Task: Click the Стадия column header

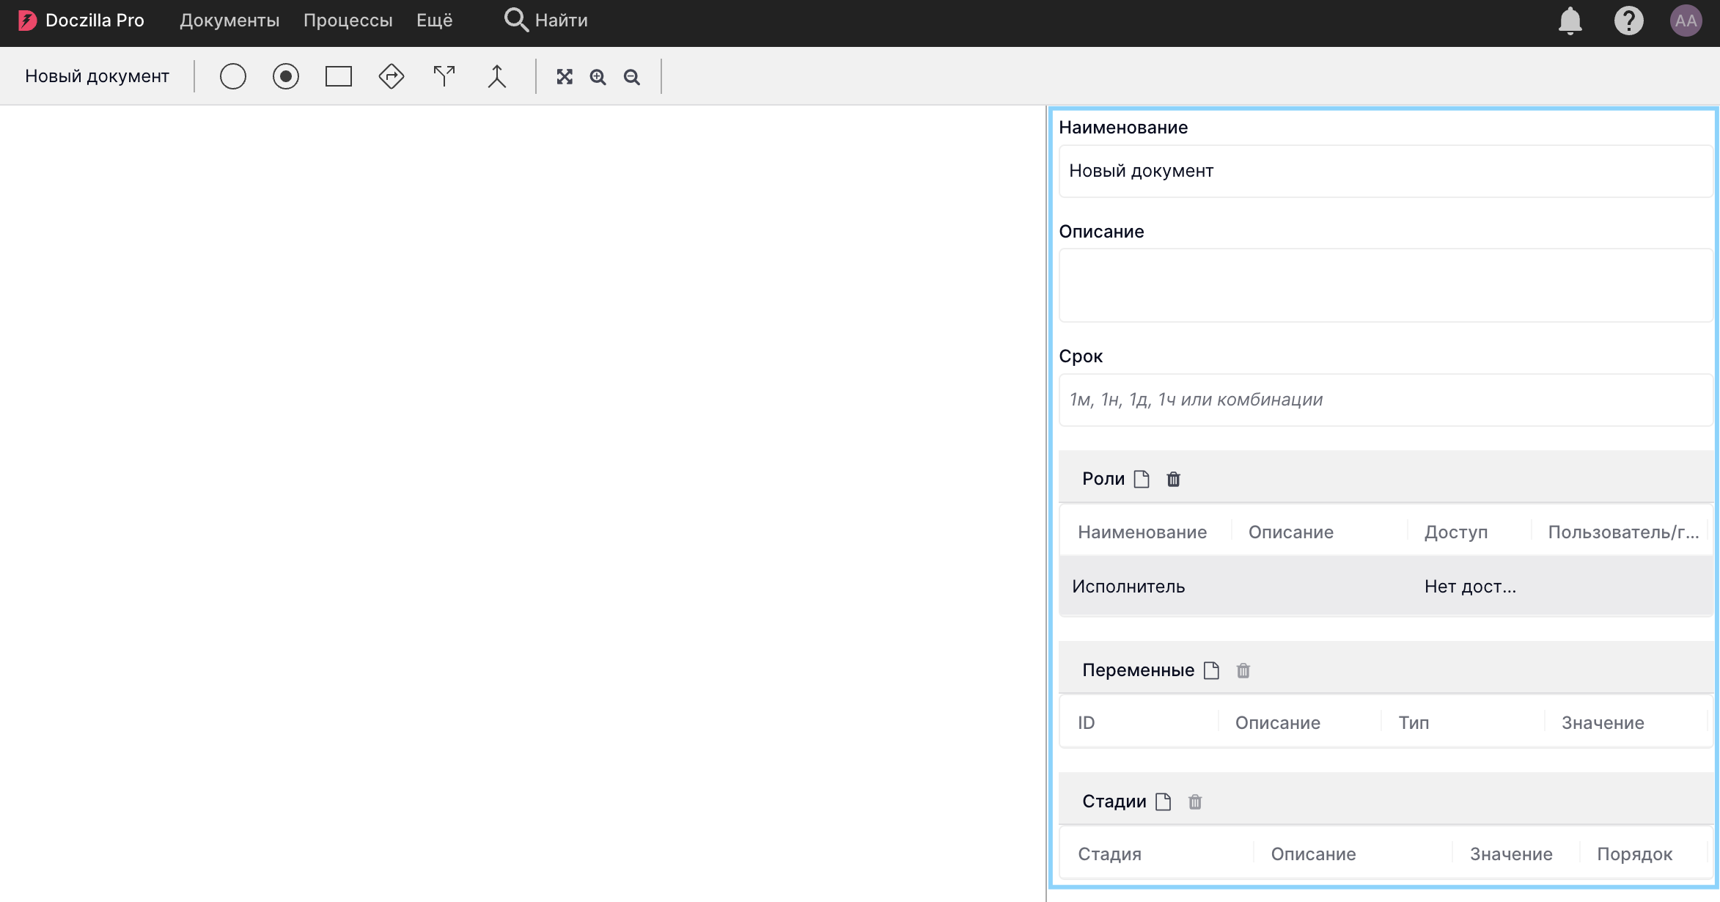Action: tap(1109, 854)
